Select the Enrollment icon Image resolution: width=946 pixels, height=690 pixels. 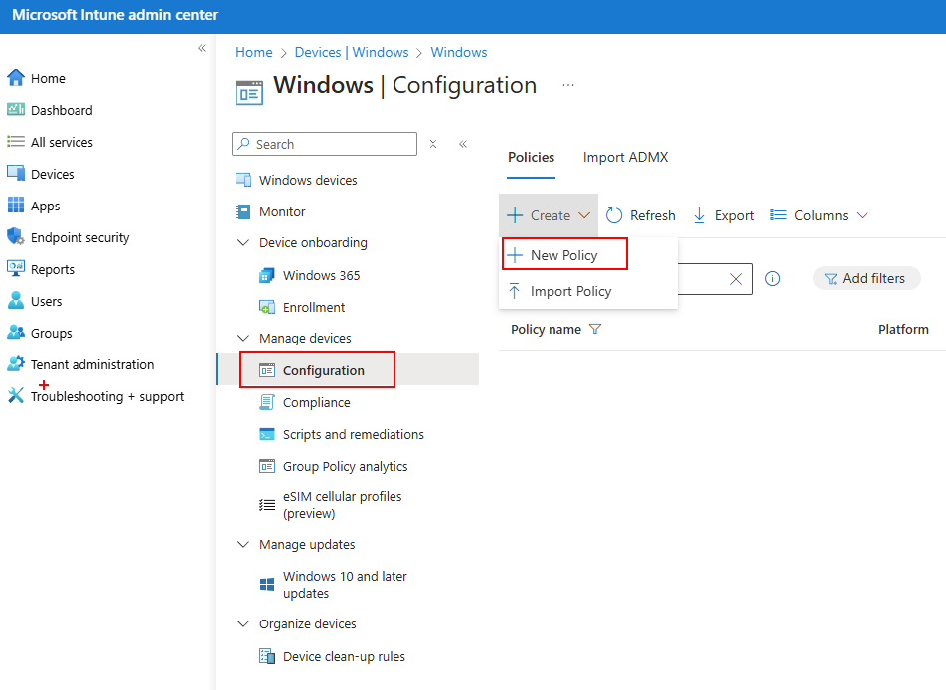tap(266, 307)
